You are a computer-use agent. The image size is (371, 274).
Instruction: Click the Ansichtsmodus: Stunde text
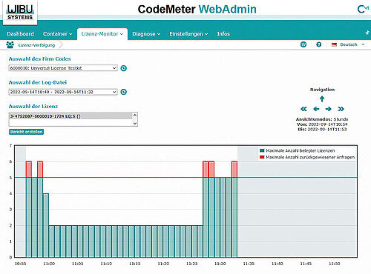(322, 119)
